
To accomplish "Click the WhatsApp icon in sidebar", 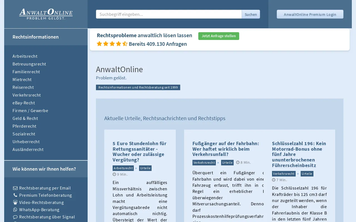I will click(x=15, y=210).
